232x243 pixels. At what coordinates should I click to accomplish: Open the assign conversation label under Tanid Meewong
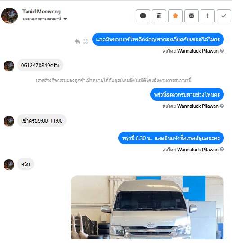click(42, 19)
